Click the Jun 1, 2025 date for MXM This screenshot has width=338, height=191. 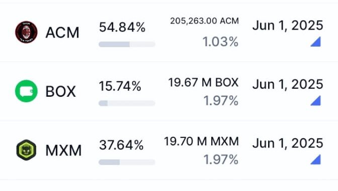click(x=288, y=143)
